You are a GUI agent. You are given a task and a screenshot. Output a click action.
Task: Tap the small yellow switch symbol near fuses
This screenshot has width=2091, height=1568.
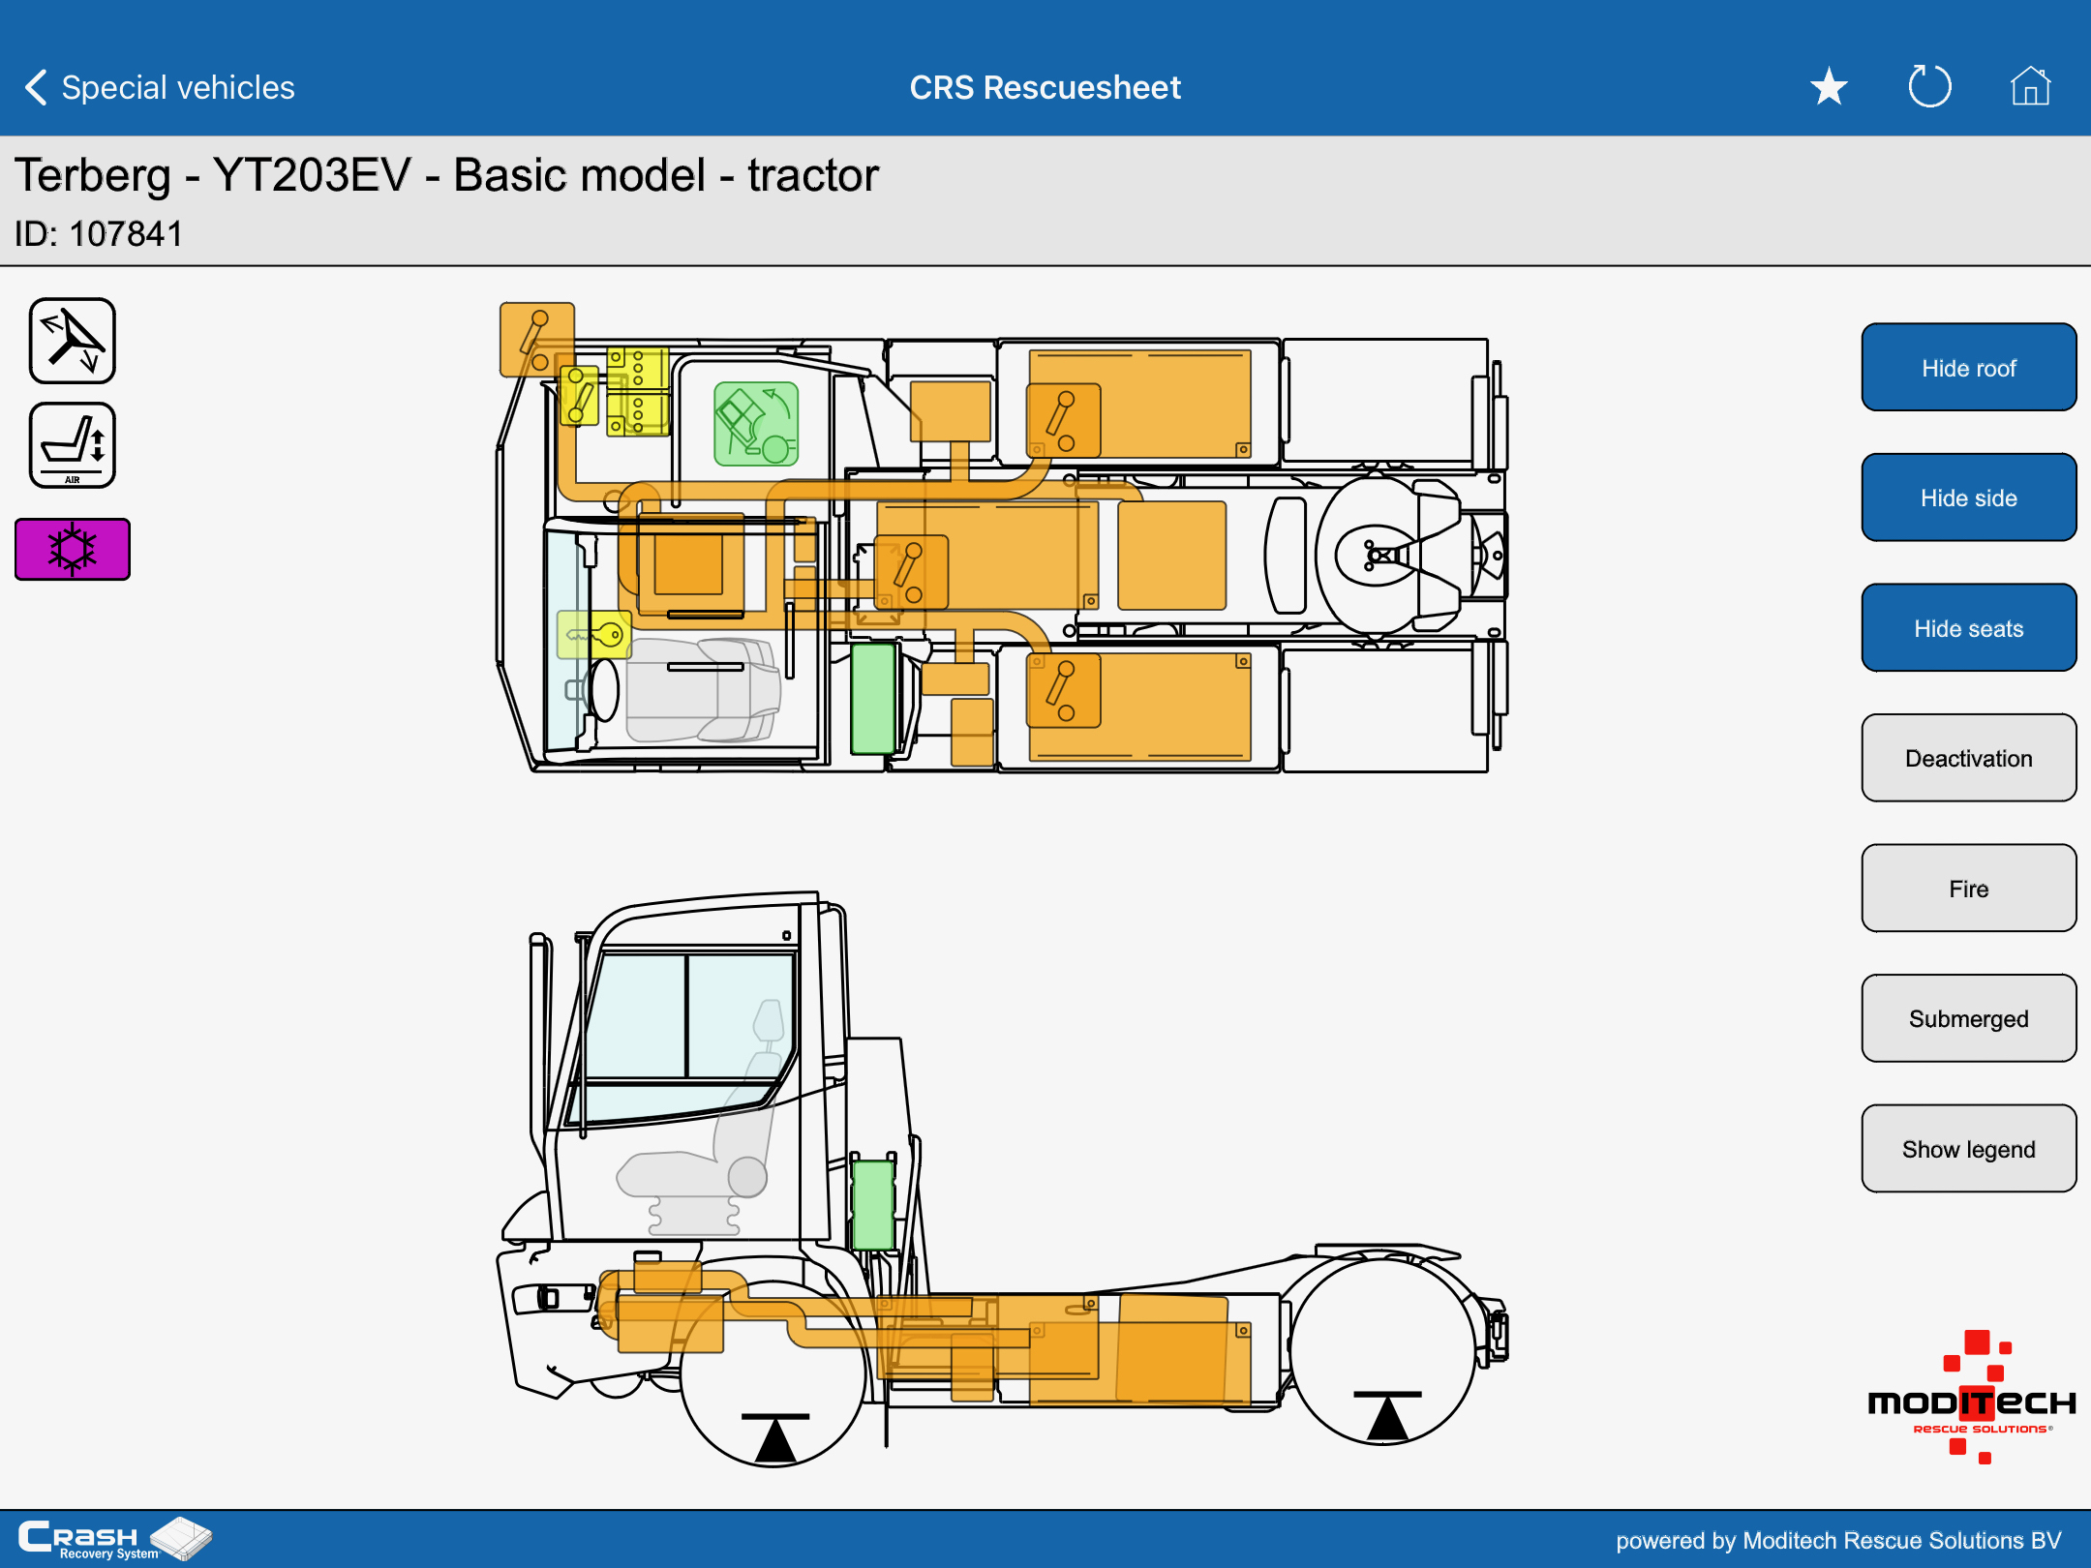[x=579, y=396]
